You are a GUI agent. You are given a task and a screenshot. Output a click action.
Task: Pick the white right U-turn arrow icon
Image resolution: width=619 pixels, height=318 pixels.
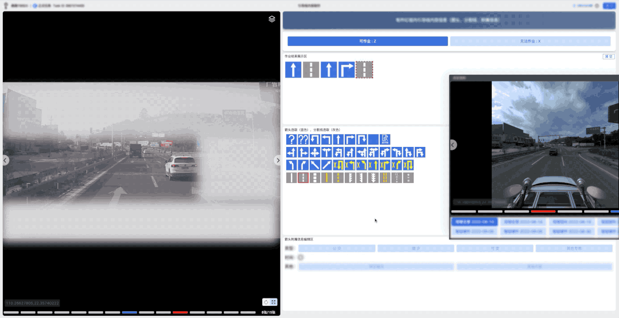[361, 139]
